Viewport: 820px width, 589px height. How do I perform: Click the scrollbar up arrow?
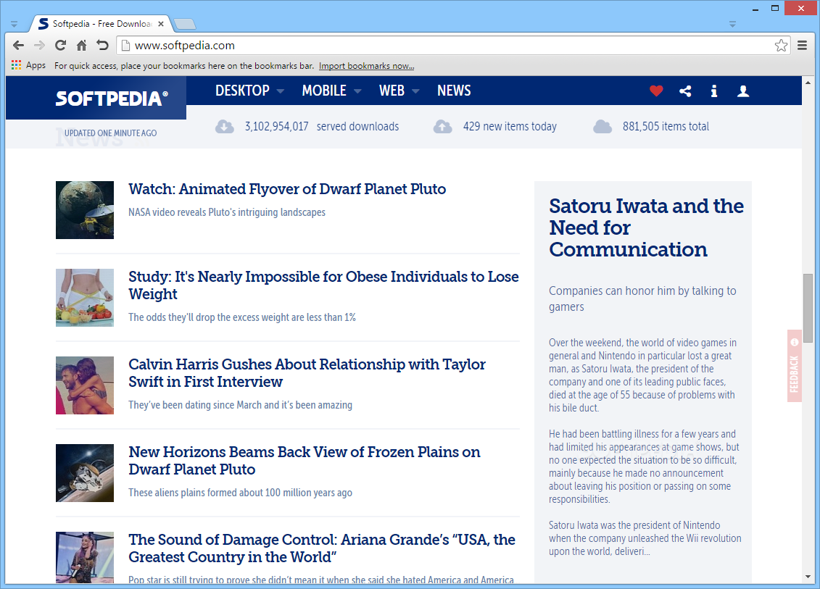point(808,83)
